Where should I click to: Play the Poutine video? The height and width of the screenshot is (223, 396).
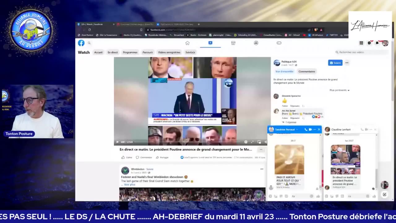click(x=117, y=142)
